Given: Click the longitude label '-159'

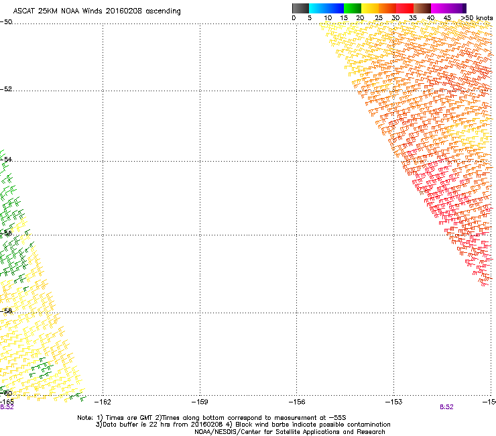Looking at the screenshot, I should tap(200, 402).
